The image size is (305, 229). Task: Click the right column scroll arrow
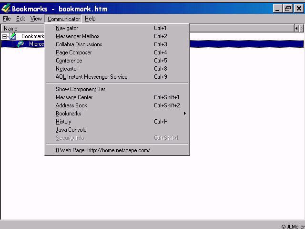[x=301, y=29]
